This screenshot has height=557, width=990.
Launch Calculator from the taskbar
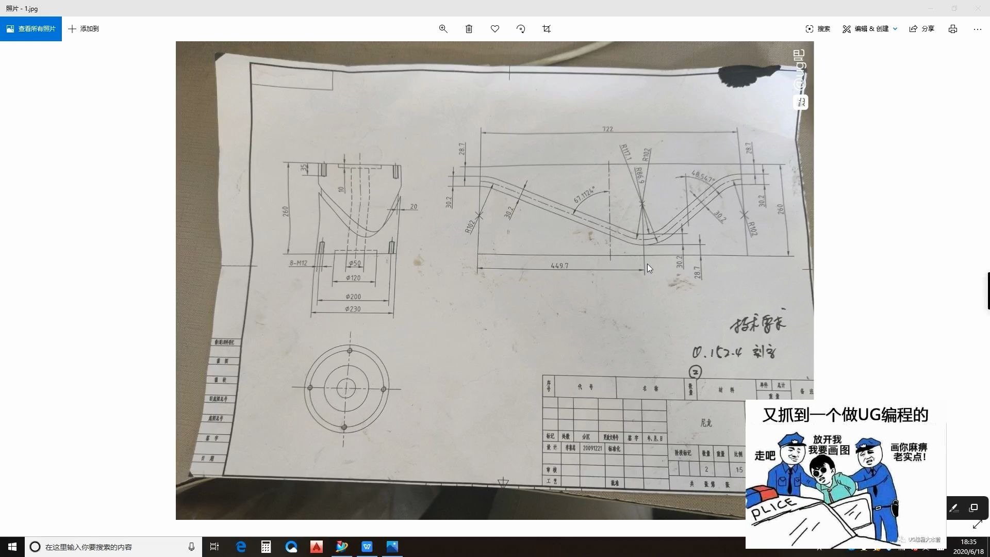266,547
